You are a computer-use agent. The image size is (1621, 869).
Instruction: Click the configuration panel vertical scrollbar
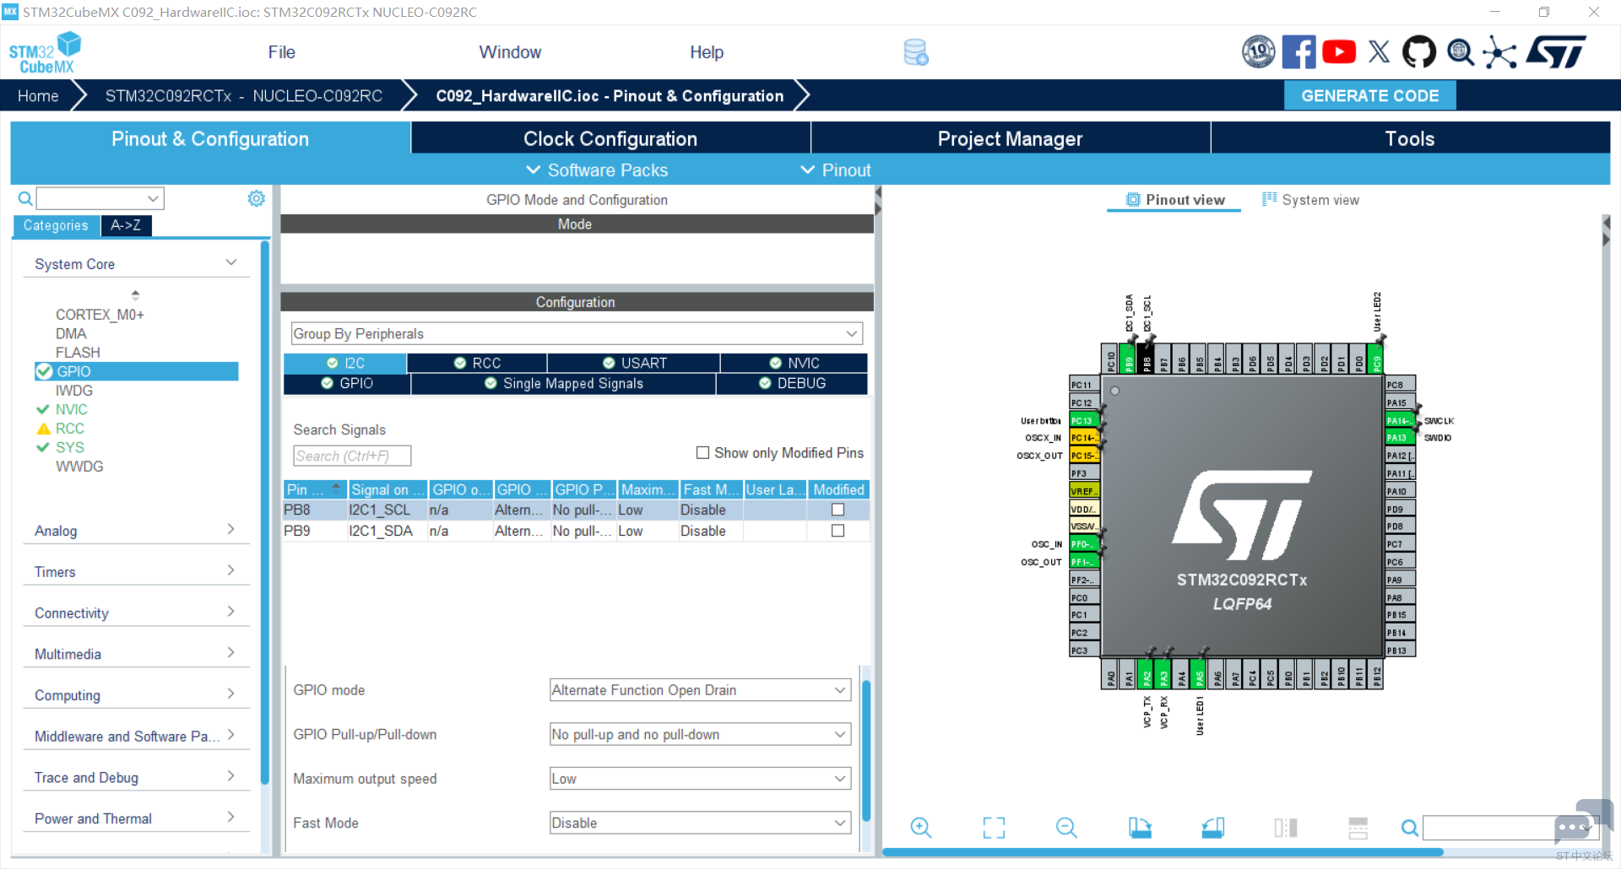point(865,751)
